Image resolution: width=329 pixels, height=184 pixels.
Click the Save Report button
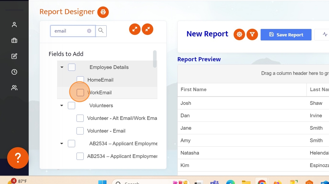286,35
